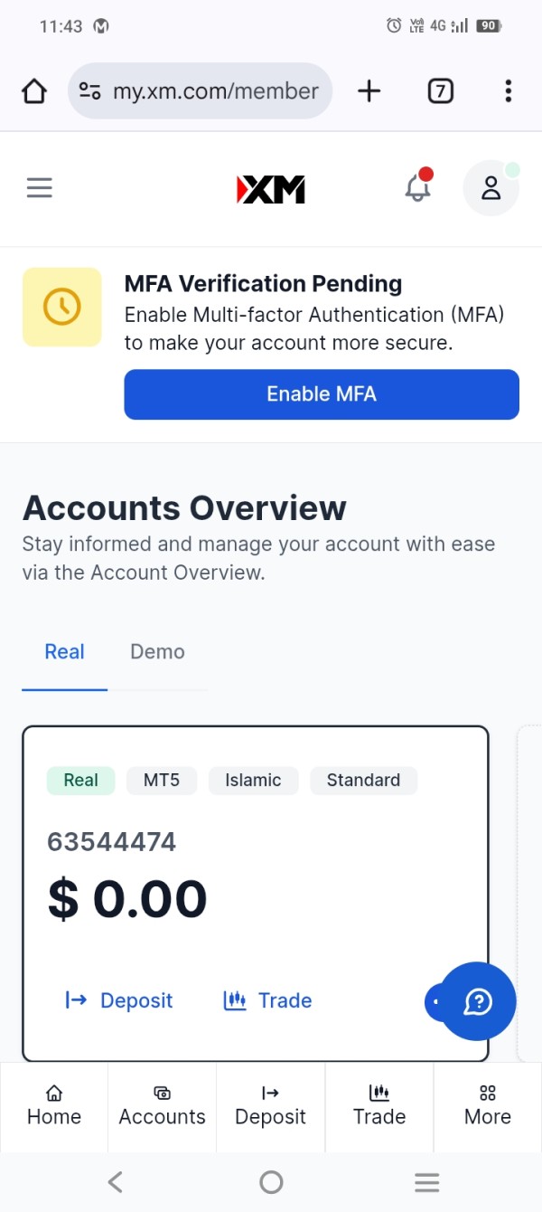This screenshot has width=542, height=1212.
Task: Tap the address bar URL field
Action: [201, 91]
